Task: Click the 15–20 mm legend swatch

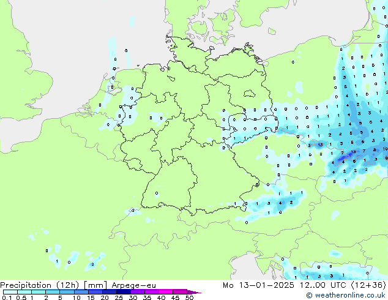Action: pyautogui.click(x=95, y=292)
